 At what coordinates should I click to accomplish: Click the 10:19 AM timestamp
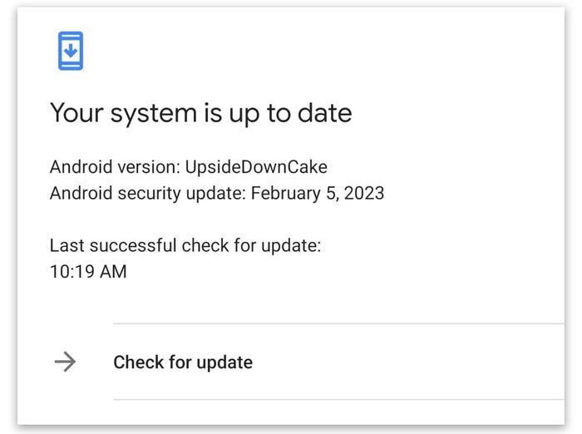88,271
